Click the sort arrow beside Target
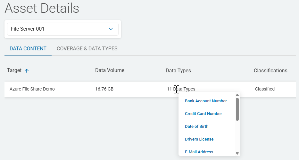This screenshot has width=299, height=160. coord(27,71)
